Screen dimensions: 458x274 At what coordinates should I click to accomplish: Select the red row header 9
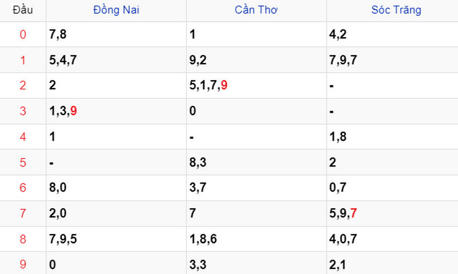click(23, 264)
